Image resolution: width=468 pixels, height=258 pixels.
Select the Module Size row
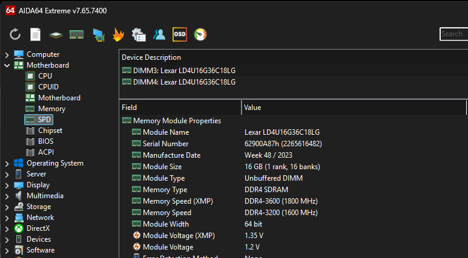[x=294, y=167]
